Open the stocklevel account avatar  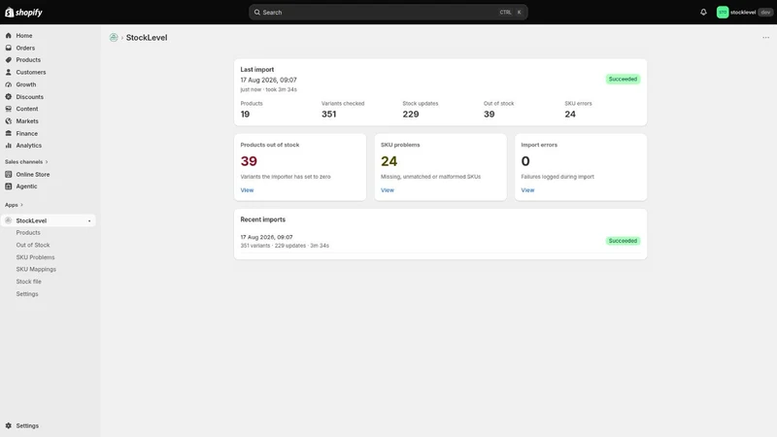(722, 12)
